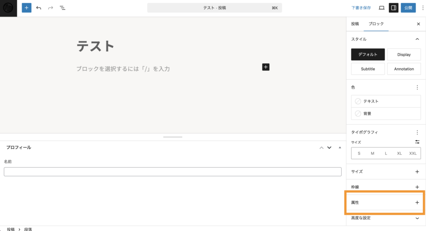Collapse the スタイル panel
Screen dimensions: 426x231
point(417,39)
